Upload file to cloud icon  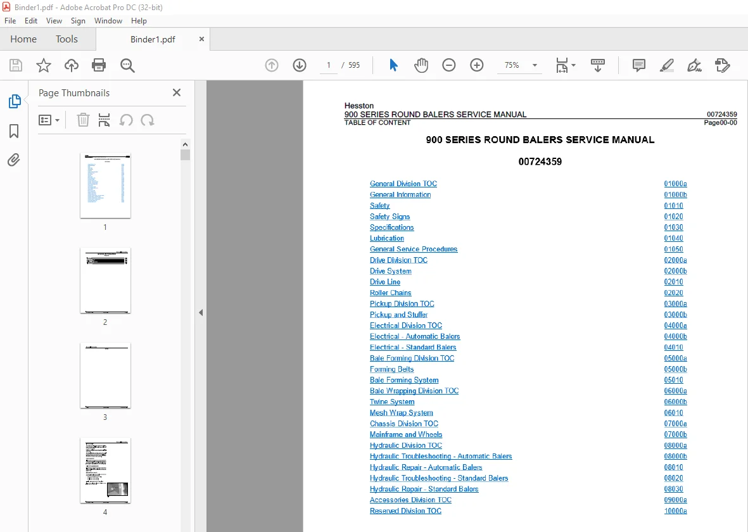[72, 65]
